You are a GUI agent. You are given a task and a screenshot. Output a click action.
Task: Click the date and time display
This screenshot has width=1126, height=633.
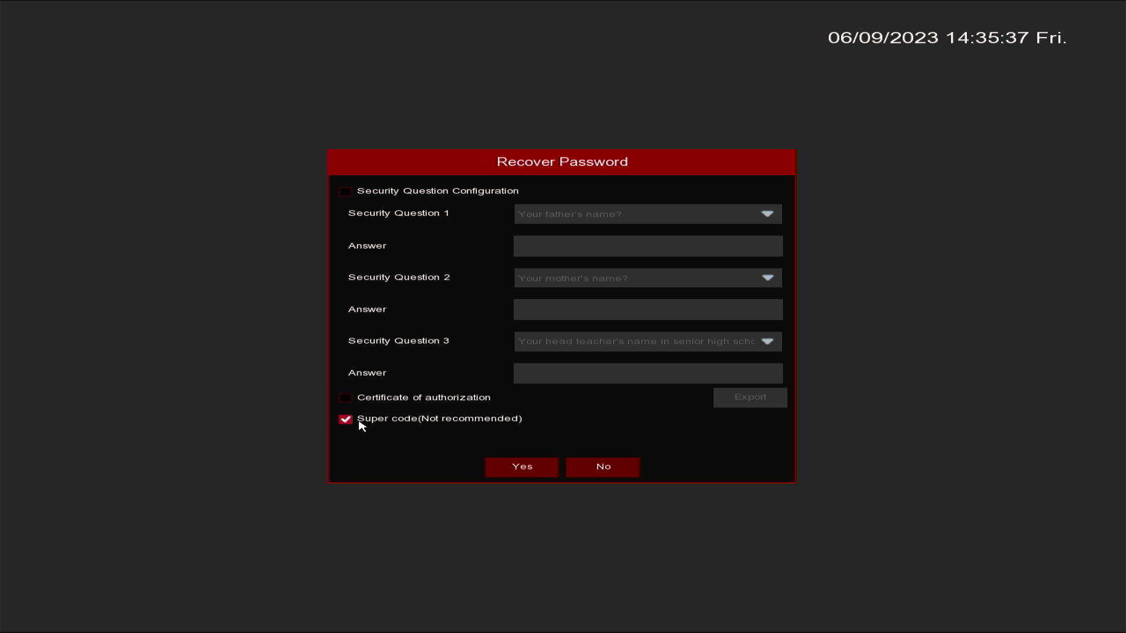947,38
